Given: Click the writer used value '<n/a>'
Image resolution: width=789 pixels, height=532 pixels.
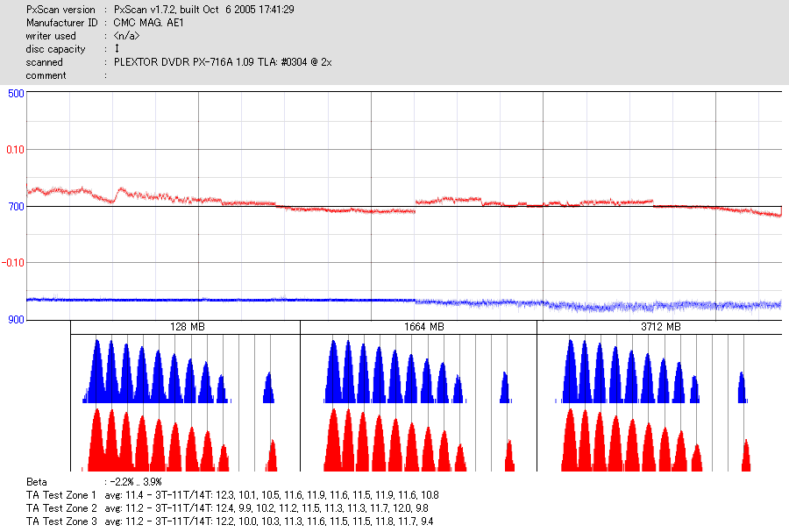Looking at the screenshot, I should pyautogui.click(x=126, y=36).
